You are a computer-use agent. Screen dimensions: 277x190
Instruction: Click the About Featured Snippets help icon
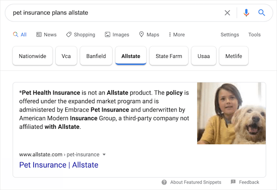point(164,182)
